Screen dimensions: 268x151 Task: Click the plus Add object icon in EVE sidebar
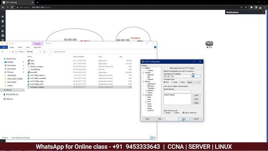pos(3,17)
